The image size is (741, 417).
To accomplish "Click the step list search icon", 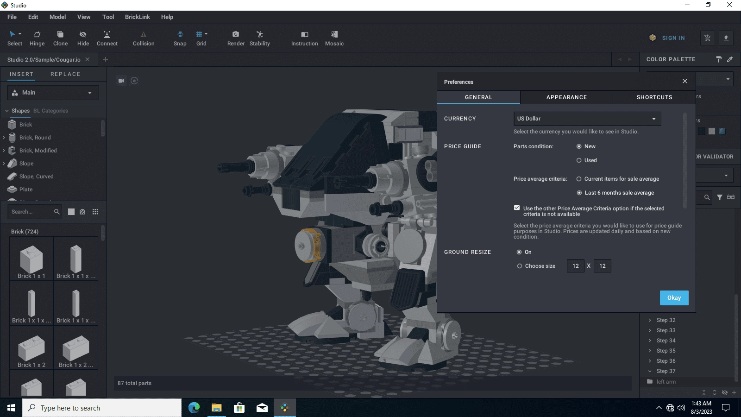I will click(707, 197).
